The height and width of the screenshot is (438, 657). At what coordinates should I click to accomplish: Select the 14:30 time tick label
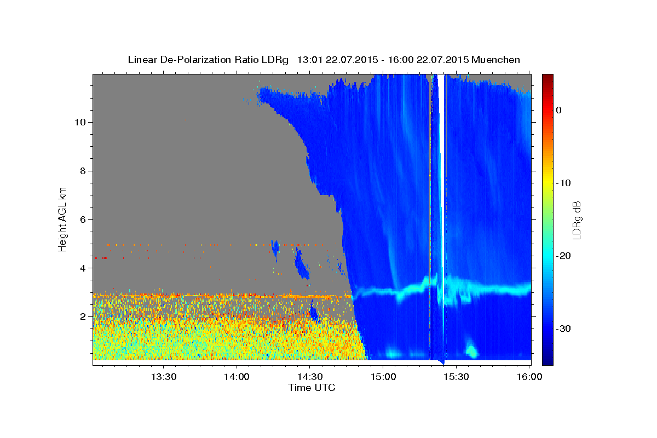309,377
